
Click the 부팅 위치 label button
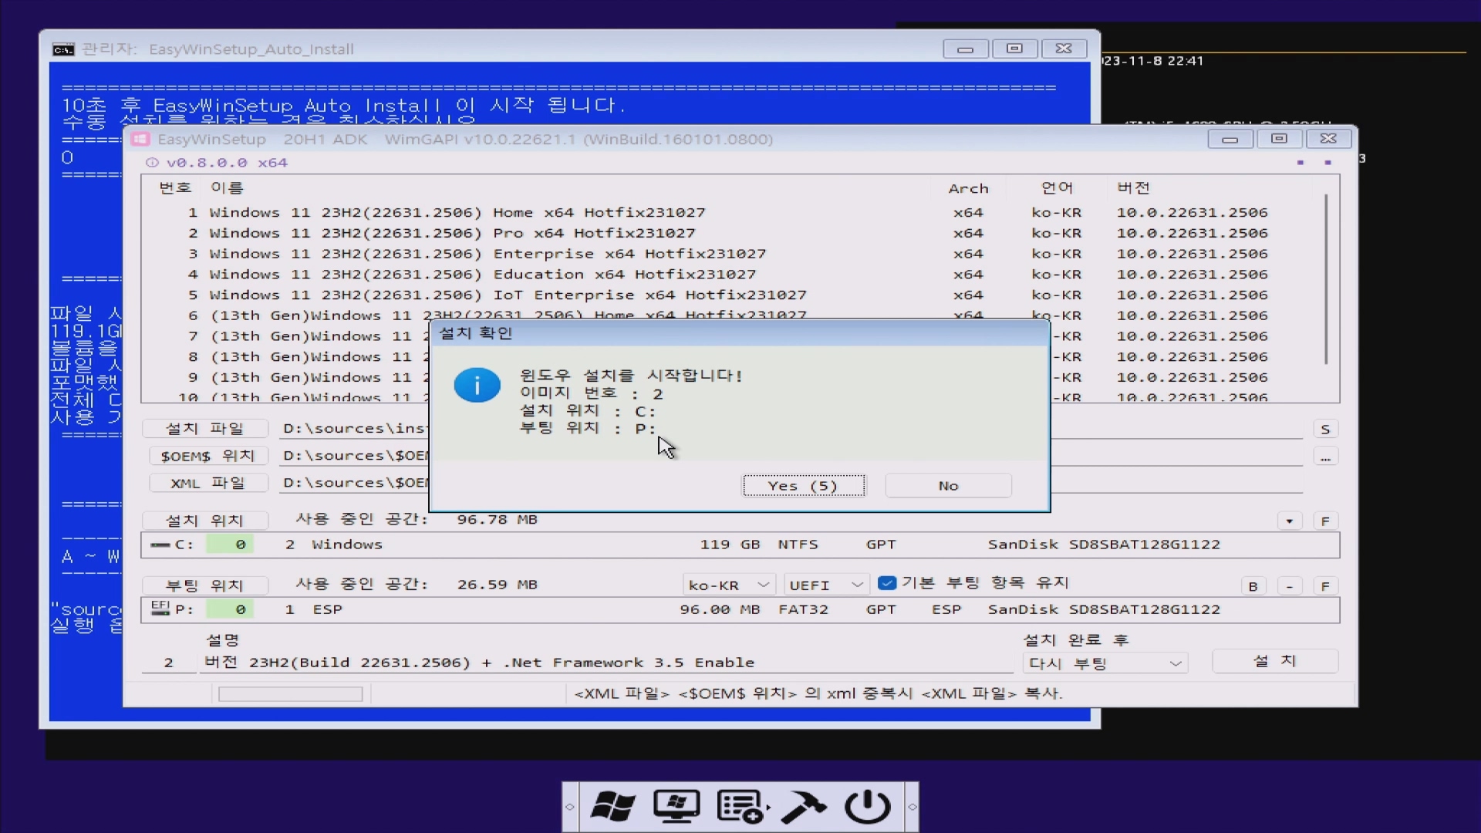click(x=205, y=585)
